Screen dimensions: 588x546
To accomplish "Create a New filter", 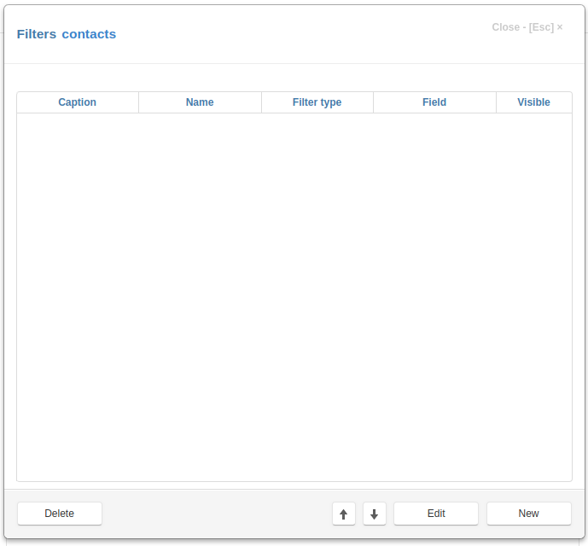I will tap(529, 514).
